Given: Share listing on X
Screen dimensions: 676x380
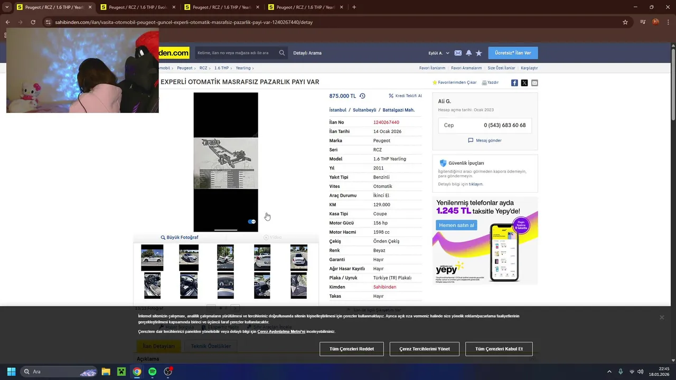Looking at the screenshot, I should (x=524, y=83).
